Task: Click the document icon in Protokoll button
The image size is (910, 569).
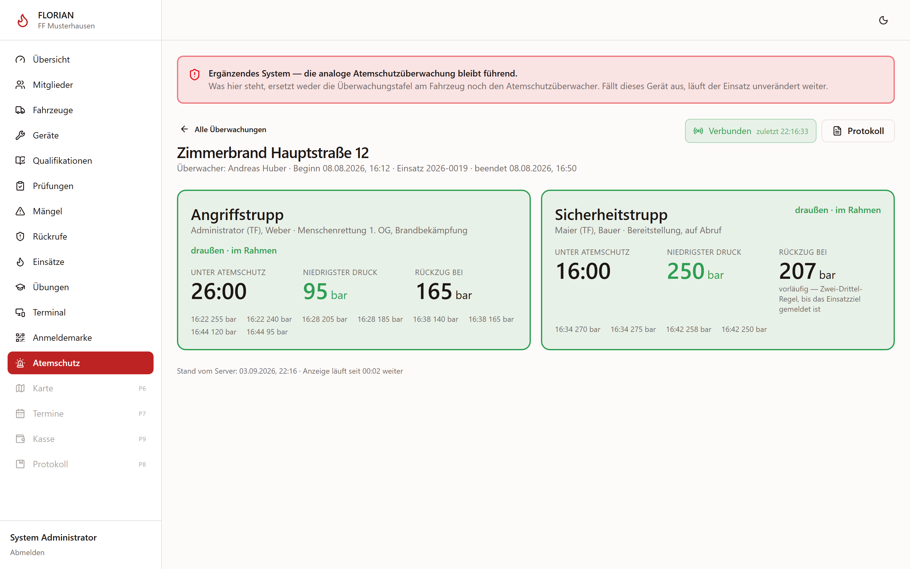Action: (837, 131)
